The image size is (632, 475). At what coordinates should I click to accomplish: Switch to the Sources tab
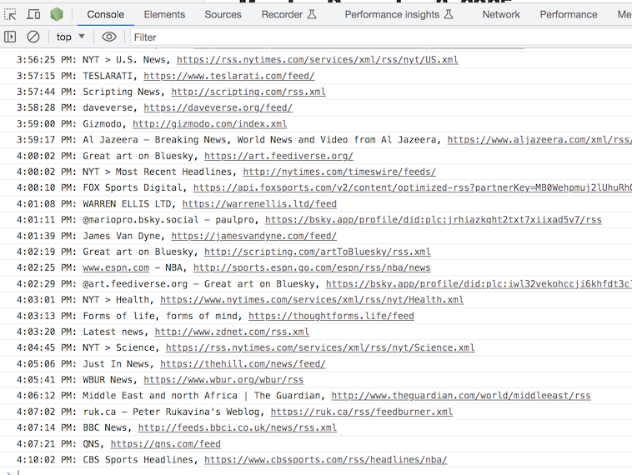pyautogui.click(x=223, y=14)
